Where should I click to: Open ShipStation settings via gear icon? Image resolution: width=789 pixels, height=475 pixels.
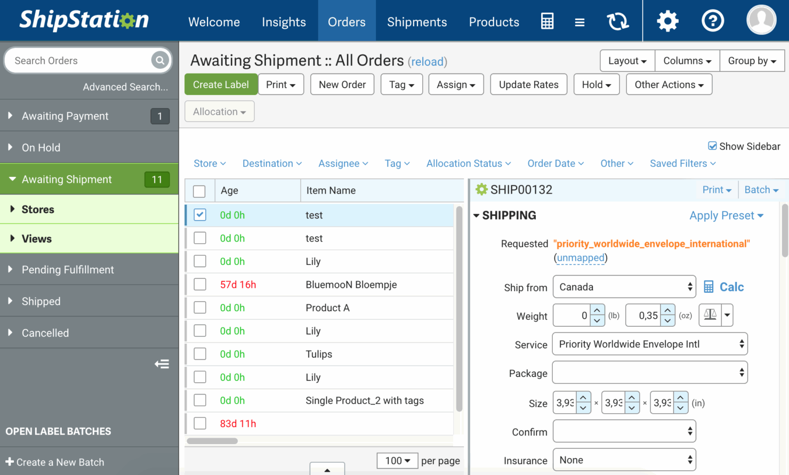click(x=667, y=21)
